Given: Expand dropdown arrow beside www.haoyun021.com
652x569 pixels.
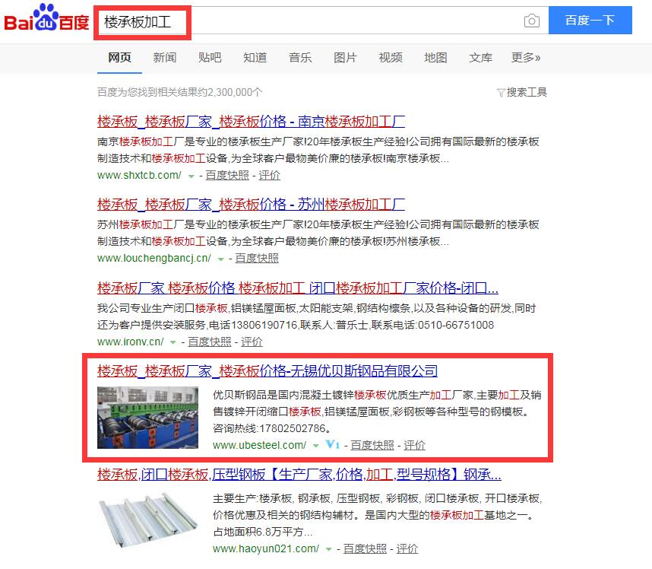Looking at the screenshot, I should (328, 549).
